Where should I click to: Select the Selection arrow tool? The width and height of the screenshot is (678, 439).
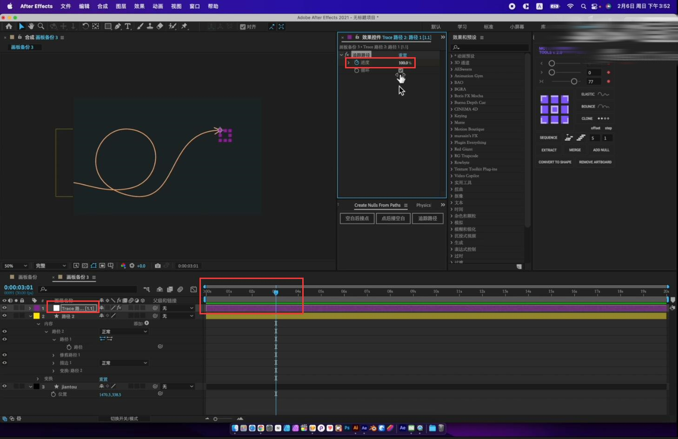21,27
